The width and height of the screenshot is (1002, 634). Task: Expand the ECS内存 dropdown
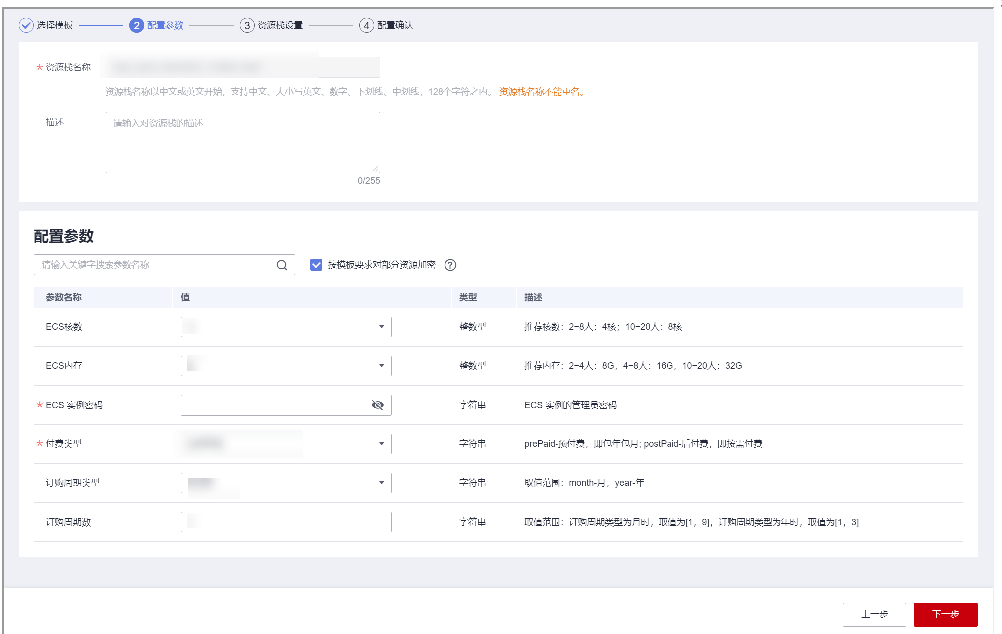coord(286,366)
